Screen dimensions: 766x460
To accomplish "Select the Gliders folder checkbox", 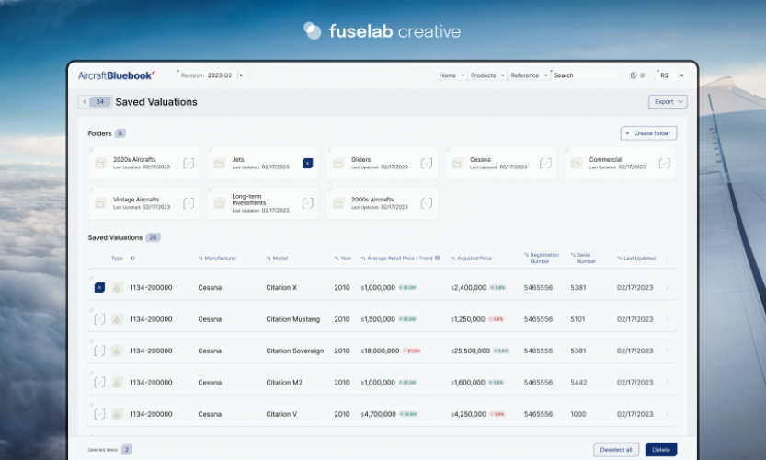I will coord(427,163).
